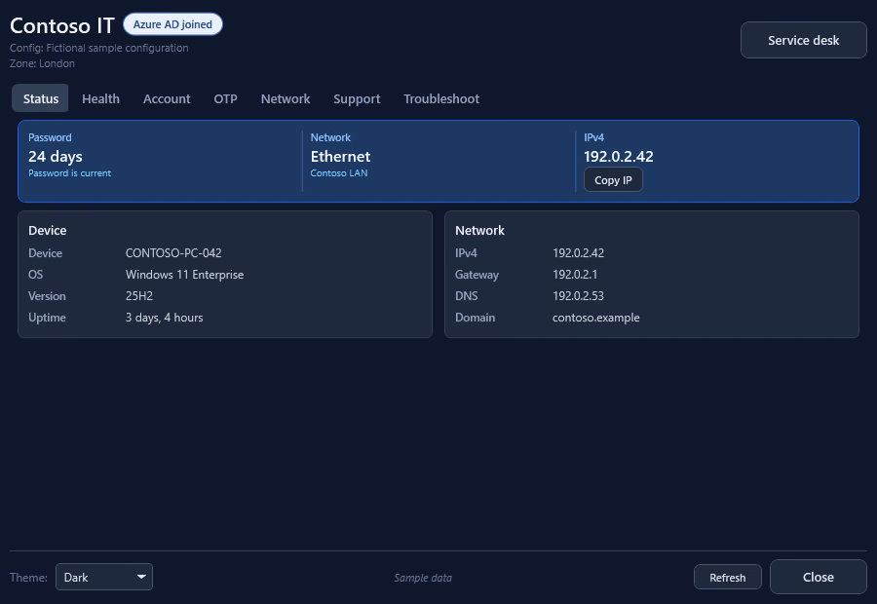Click the Network panel heading
Screen dimensions: 877x604
tap(479, 231)
